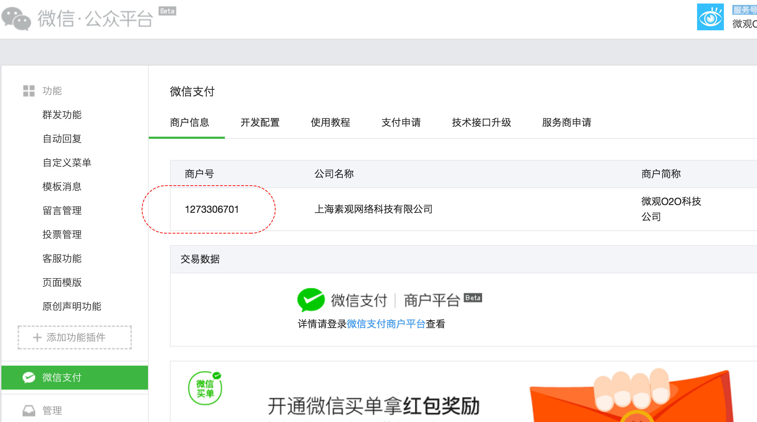Viewport: 757px width, 422px height.
Task: Open the 使用教程 tab
Action: [330, 122]
